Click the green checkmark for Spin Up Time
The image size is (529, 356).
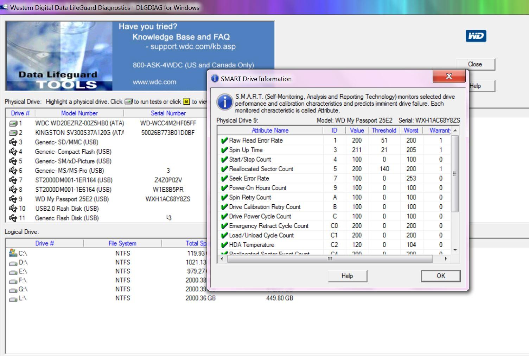224,150
